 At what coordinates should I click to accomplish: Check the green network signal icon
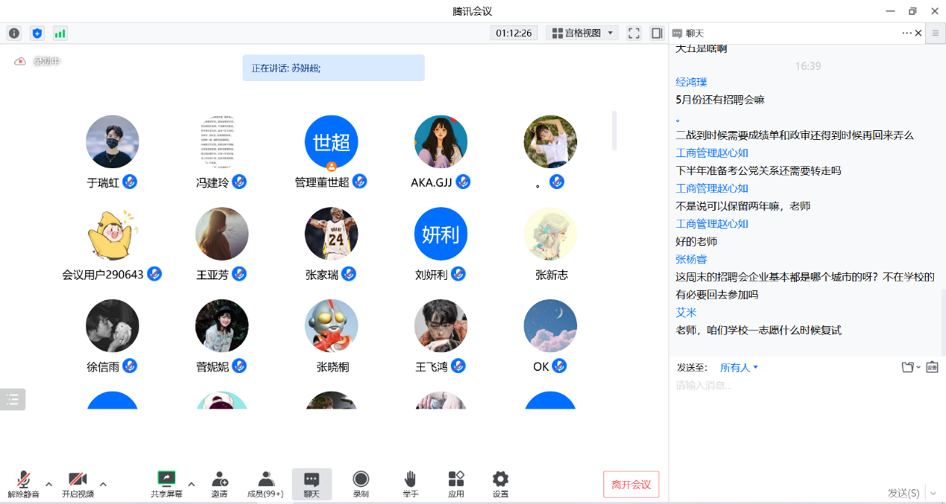60,34
